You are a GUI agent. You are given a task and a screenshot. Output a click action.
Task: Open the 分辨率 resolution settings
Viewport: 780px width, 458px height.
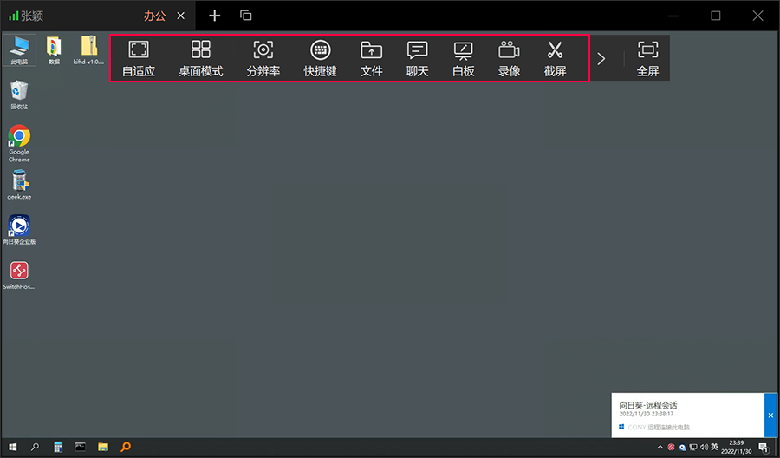(263, 59)
